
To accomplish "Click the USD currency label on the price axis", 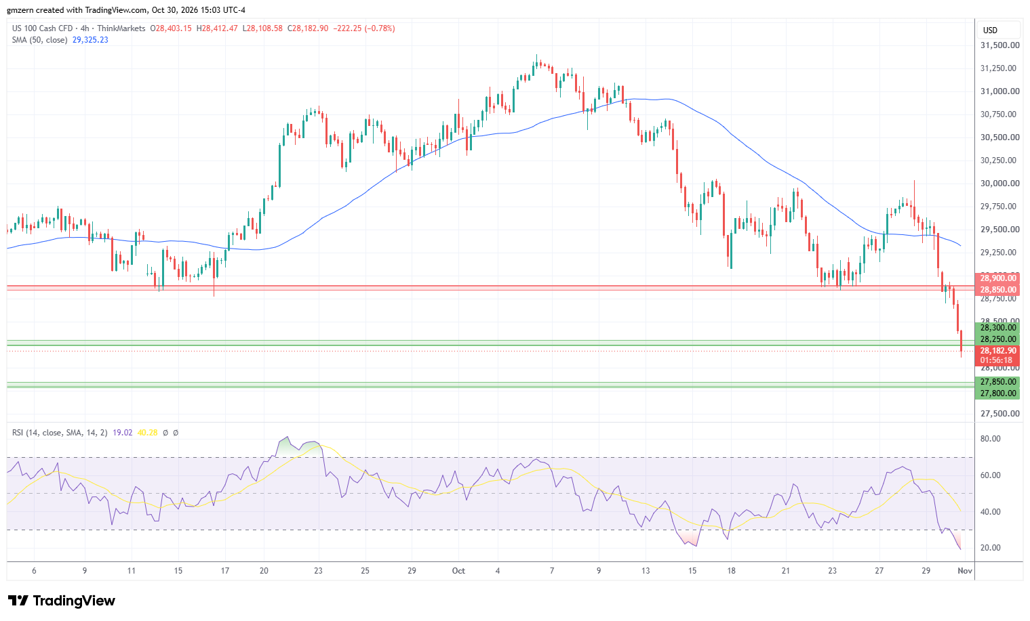I will pyautogui.click(x=991, y=30).
